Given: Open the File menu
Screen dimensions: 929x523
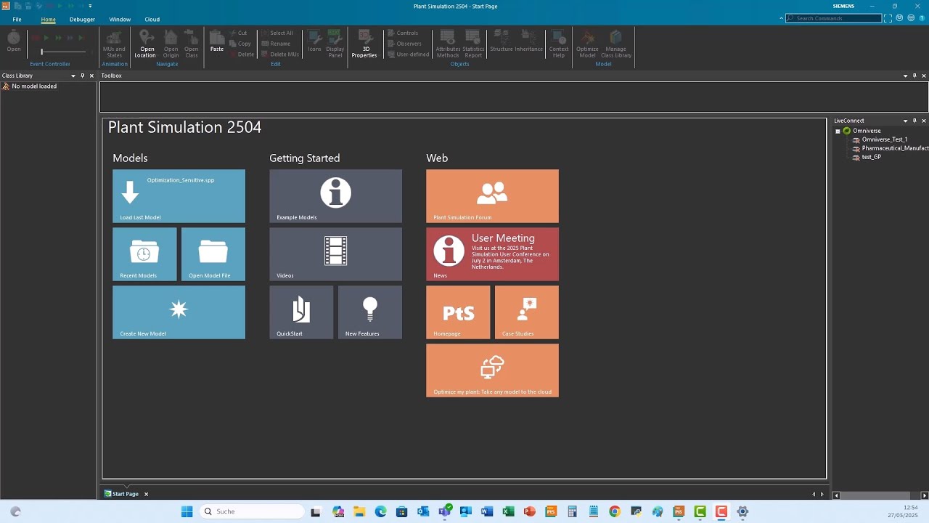Looking at the screenshot, I should [17, 20].
